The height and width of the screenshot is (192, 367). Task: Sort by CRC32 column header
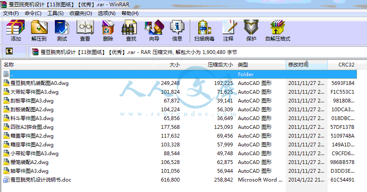click(x=342, y=64)
